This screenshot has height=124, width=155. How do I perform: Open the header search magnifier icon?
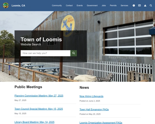(151, 5)
